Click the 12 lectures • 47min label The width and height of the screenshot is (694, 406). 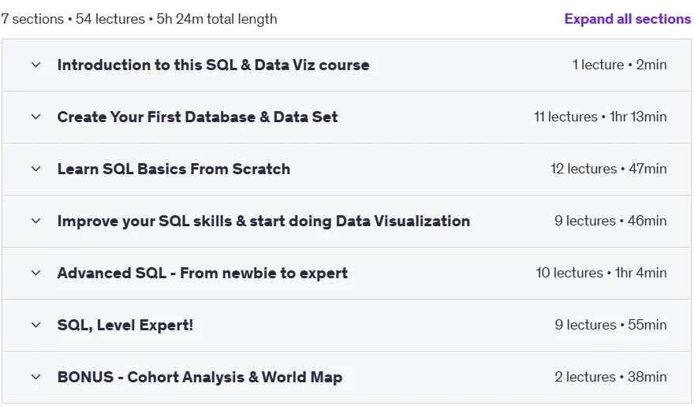609,169
